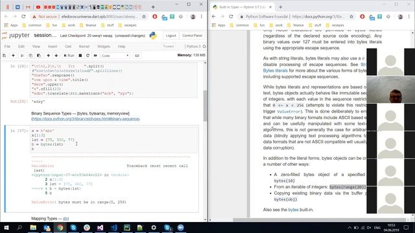
Task: Click the Logout button in Jupyter
Action: [x=171, y=36]
